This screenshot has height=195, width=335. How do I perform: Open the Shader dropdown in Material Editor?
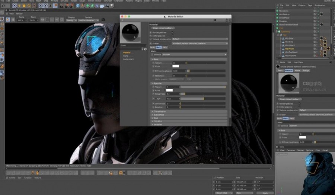tap(200, 44)
